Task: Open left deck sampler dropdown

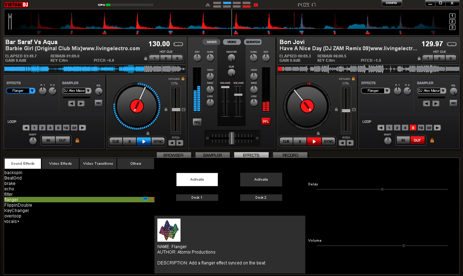Action: tap(77, 91)
